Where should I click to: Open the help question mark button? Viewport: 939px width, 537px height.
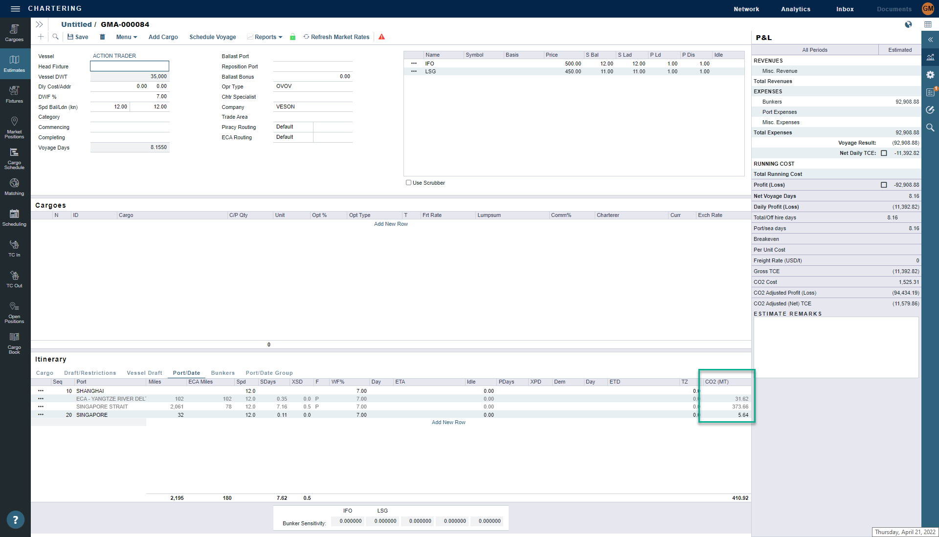point(15,520)
